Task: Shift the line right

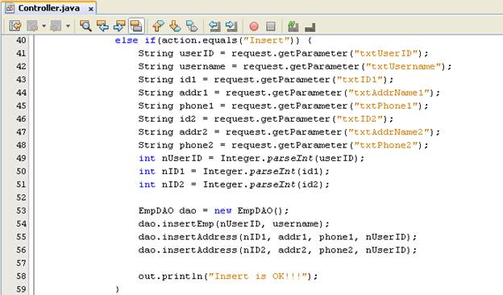Action: tap(231, 26)
